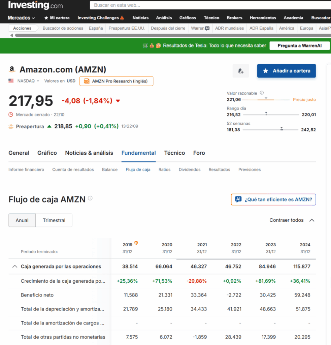Viewport: 331px width, 345px height.
Task: Click the Buscar en esta web search field
Action: [209, 5]
